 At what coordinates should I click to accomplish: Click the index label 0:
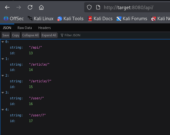7,42
